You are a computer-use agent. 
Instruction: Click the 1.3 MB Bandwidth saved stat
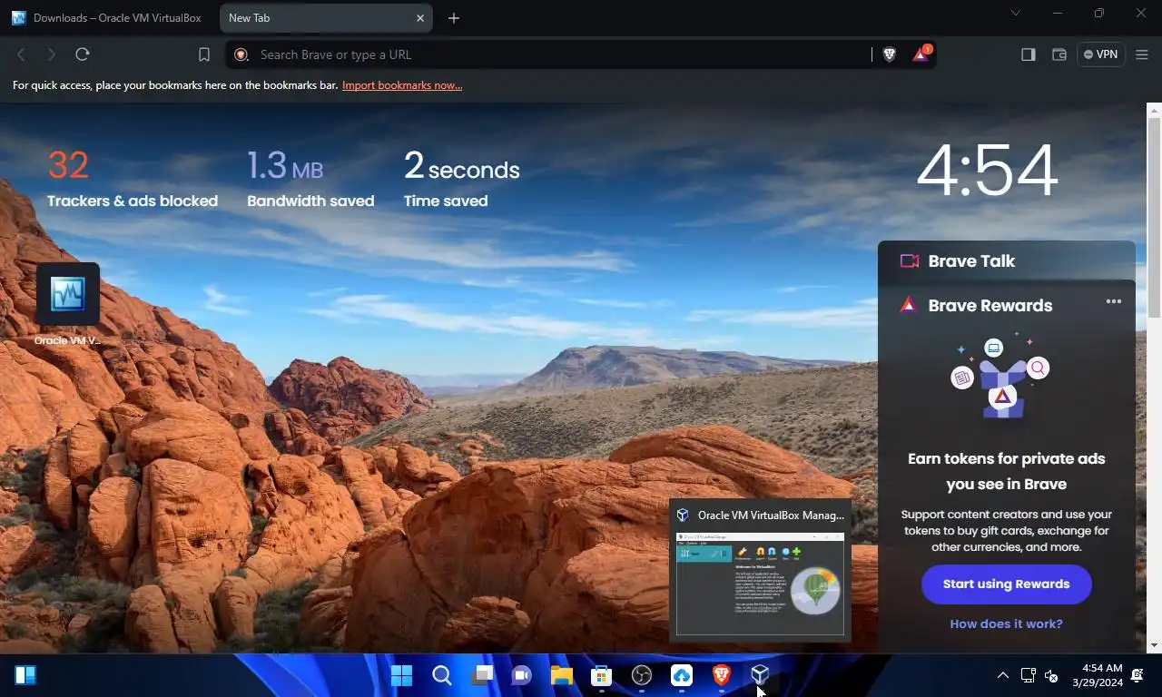pos(310,179)
